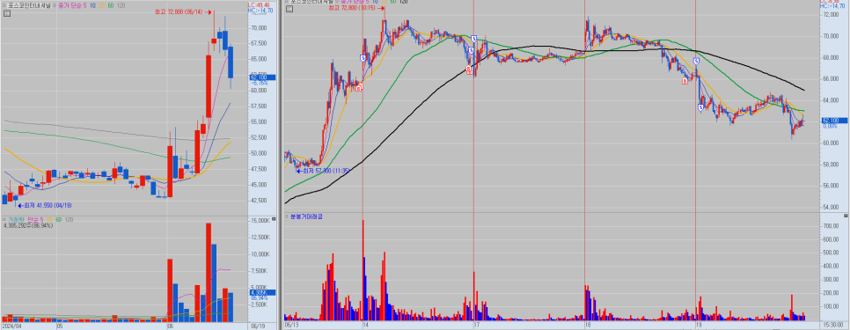Select the 포스코인터내셔널 title on the minute chart
Viewport: 850px width, 330px height.
312,2
